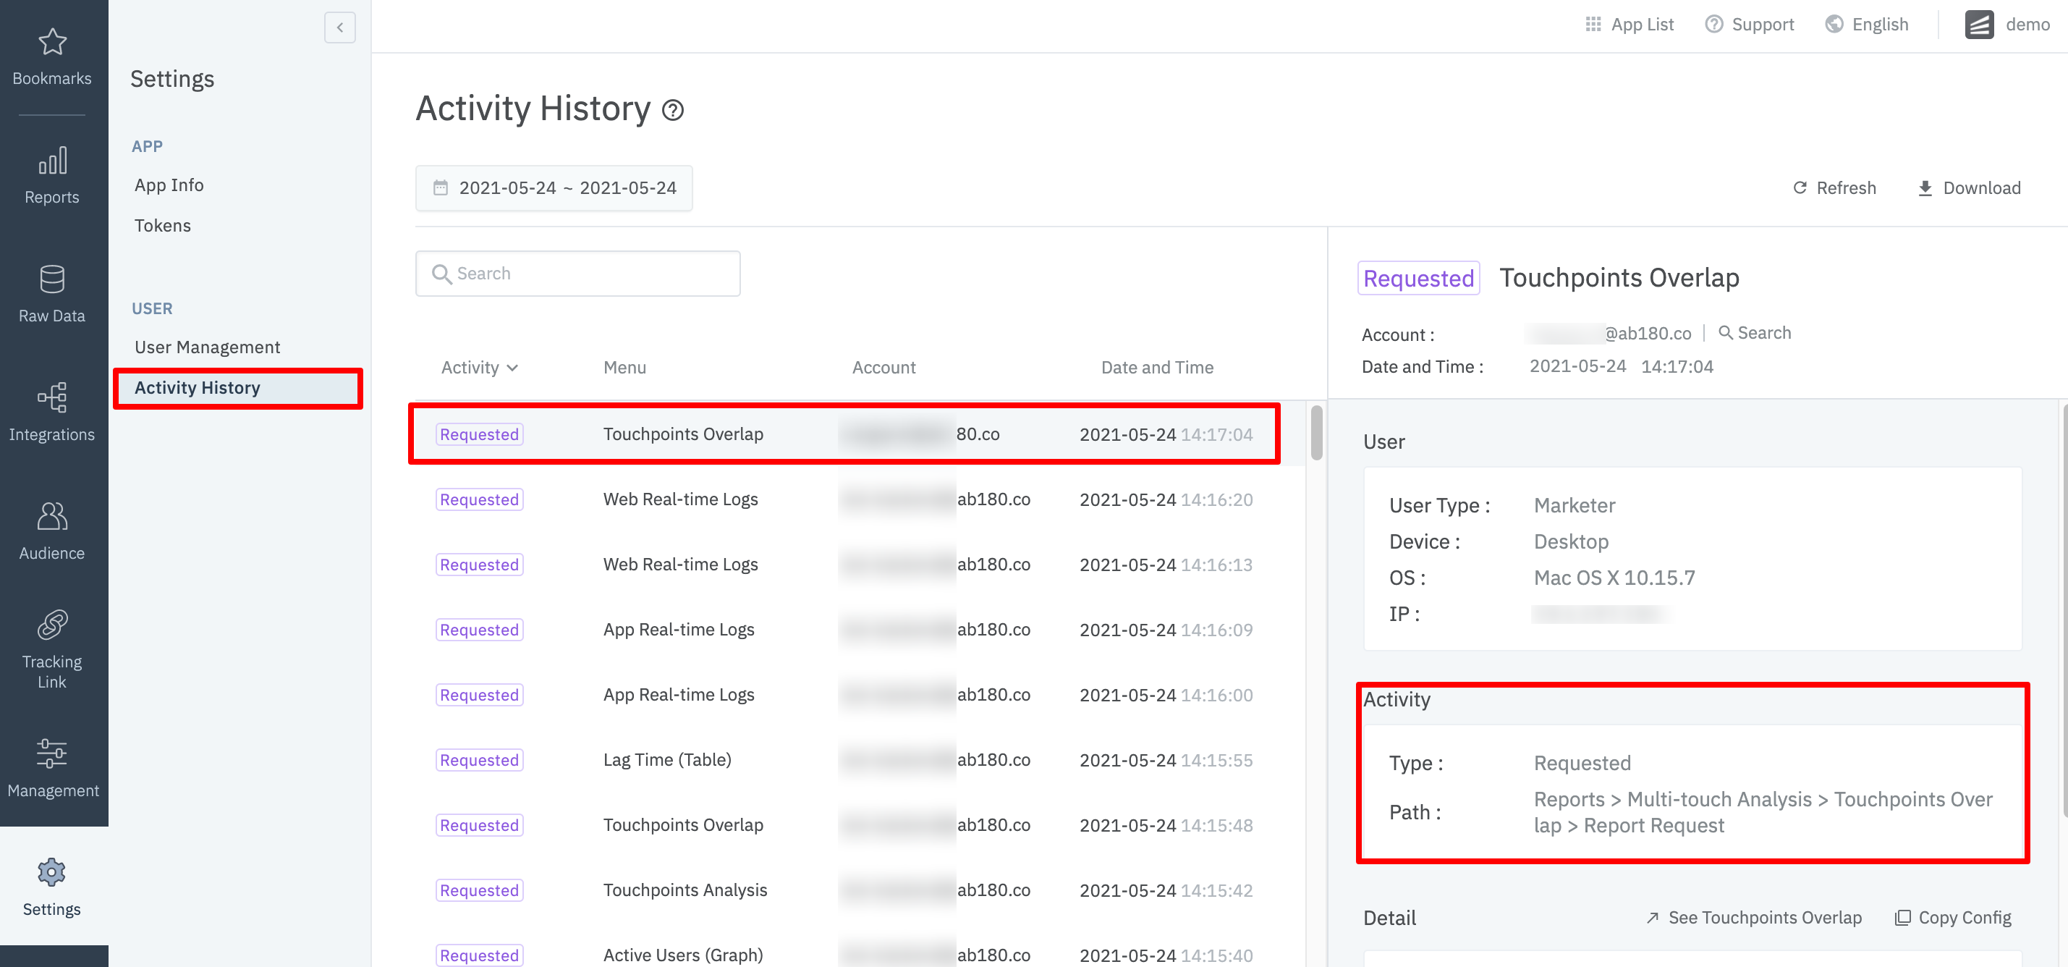Screen dimensions: 2068x967
Task: Open User Management
Action: [x=207, y=347]
